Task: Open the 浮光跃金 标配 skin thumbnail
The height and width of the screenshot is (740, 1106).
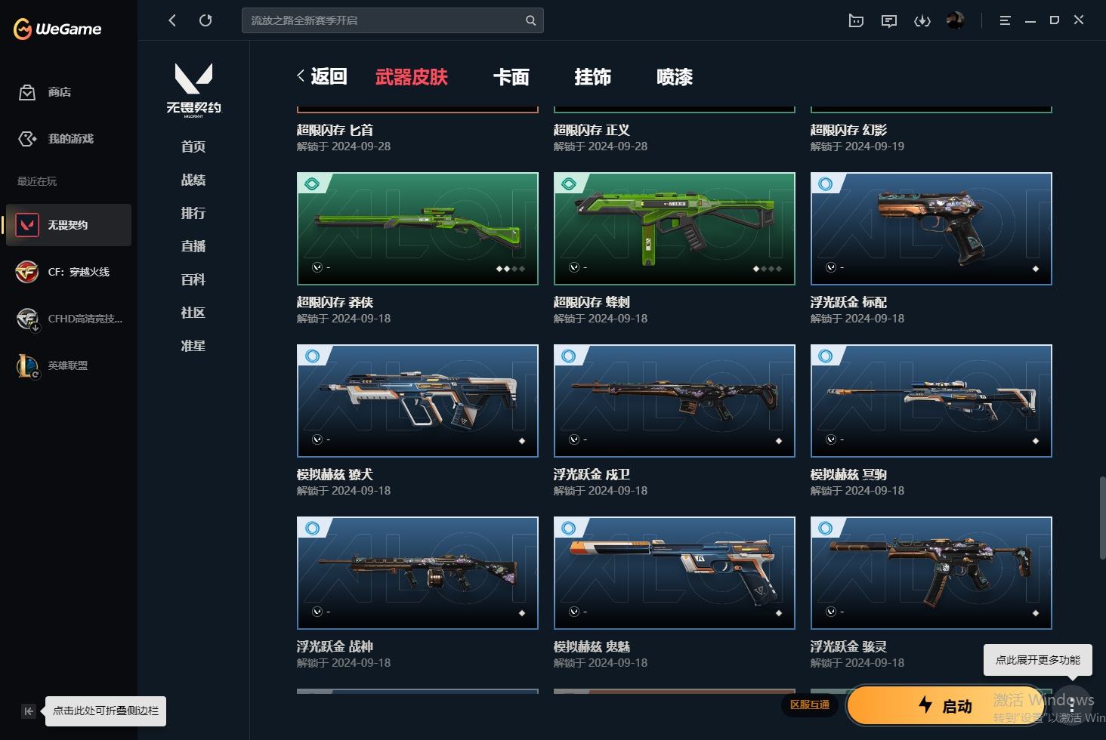Action: (x=931, y=229)
